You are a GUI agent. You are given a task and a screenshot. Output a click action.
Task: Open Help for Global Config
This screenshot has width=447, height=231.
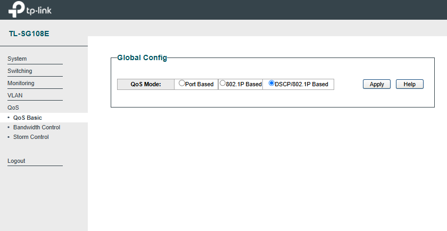tap(409, 84)
